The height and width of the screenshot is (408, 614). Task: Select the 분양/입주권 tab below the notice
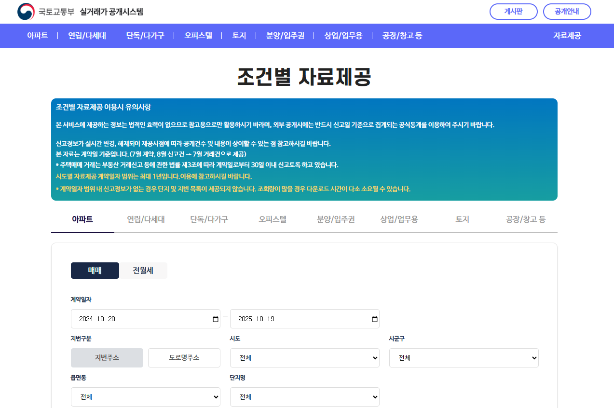(336, 219)
